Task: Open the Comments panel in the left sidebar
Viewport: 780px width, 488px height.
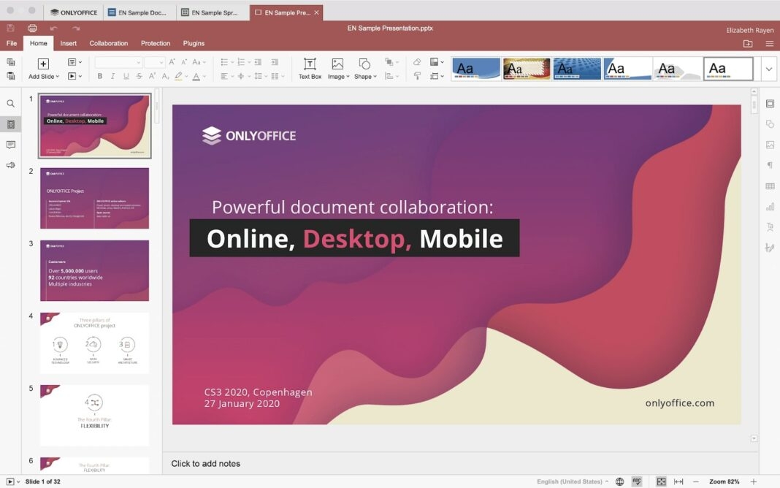Action: tap(10, 145)
